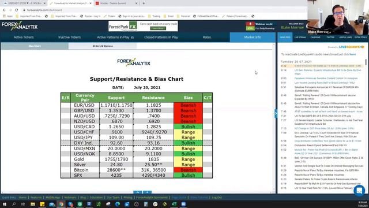
Task: Open Windows taskbar search
Action: (x=14, y=204)
